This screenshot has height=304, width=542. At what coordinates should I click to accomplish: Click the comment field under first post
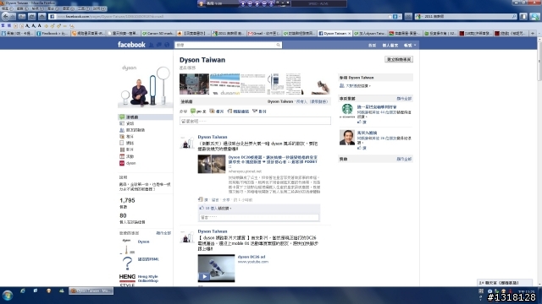tap(259, 218)
